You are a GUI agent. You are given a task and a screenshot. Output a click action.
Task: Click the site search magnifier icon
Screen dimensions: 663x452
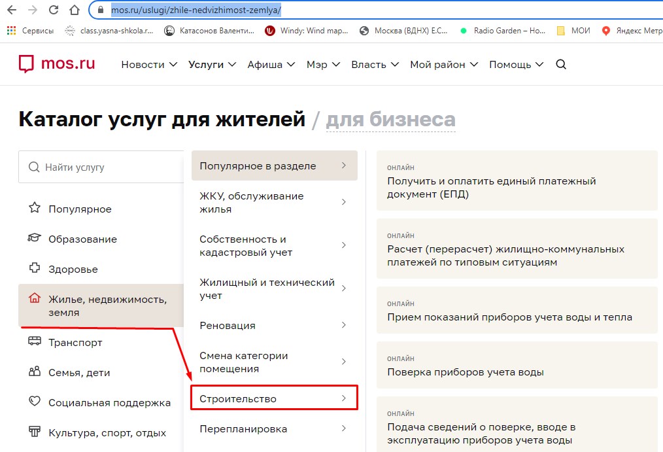coord(561,64)
